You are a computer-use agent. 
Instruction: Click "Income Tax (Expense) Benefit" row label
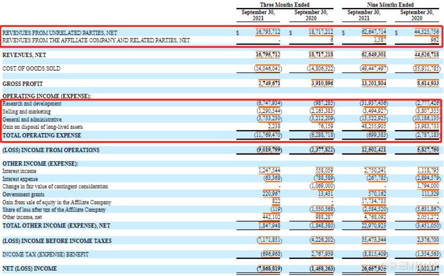(45, 254)
